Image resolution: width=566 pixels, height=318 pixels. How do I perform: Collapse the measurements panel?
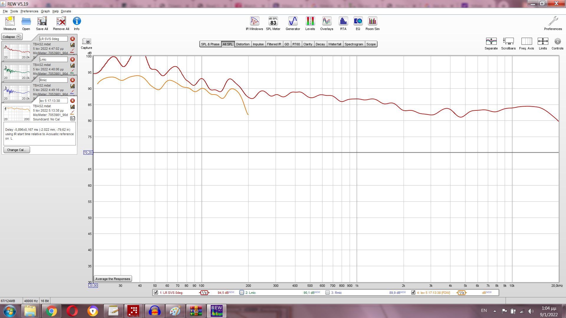12,37
